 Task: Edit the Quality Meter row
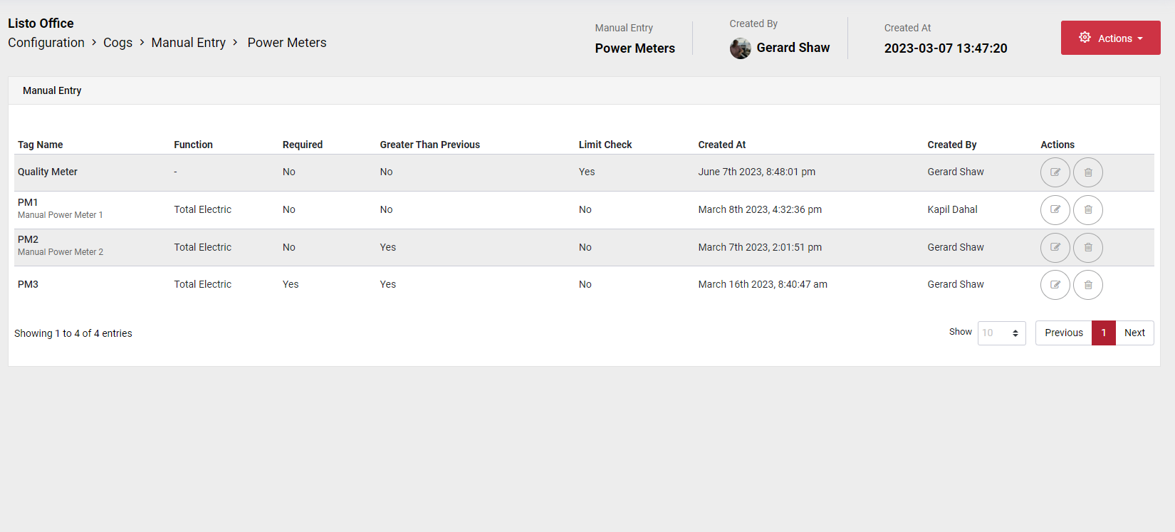click(1055, 172)
